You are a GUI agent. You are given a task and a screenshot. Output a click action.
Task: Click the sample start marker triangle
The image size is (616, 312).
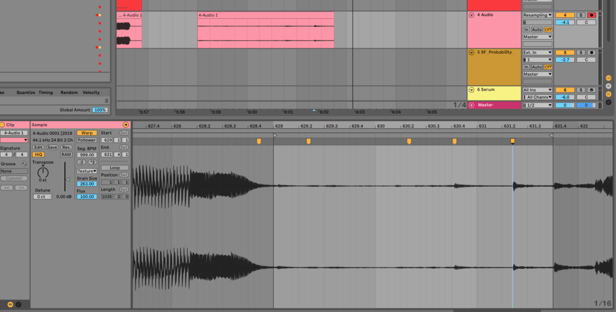(276, 136)
